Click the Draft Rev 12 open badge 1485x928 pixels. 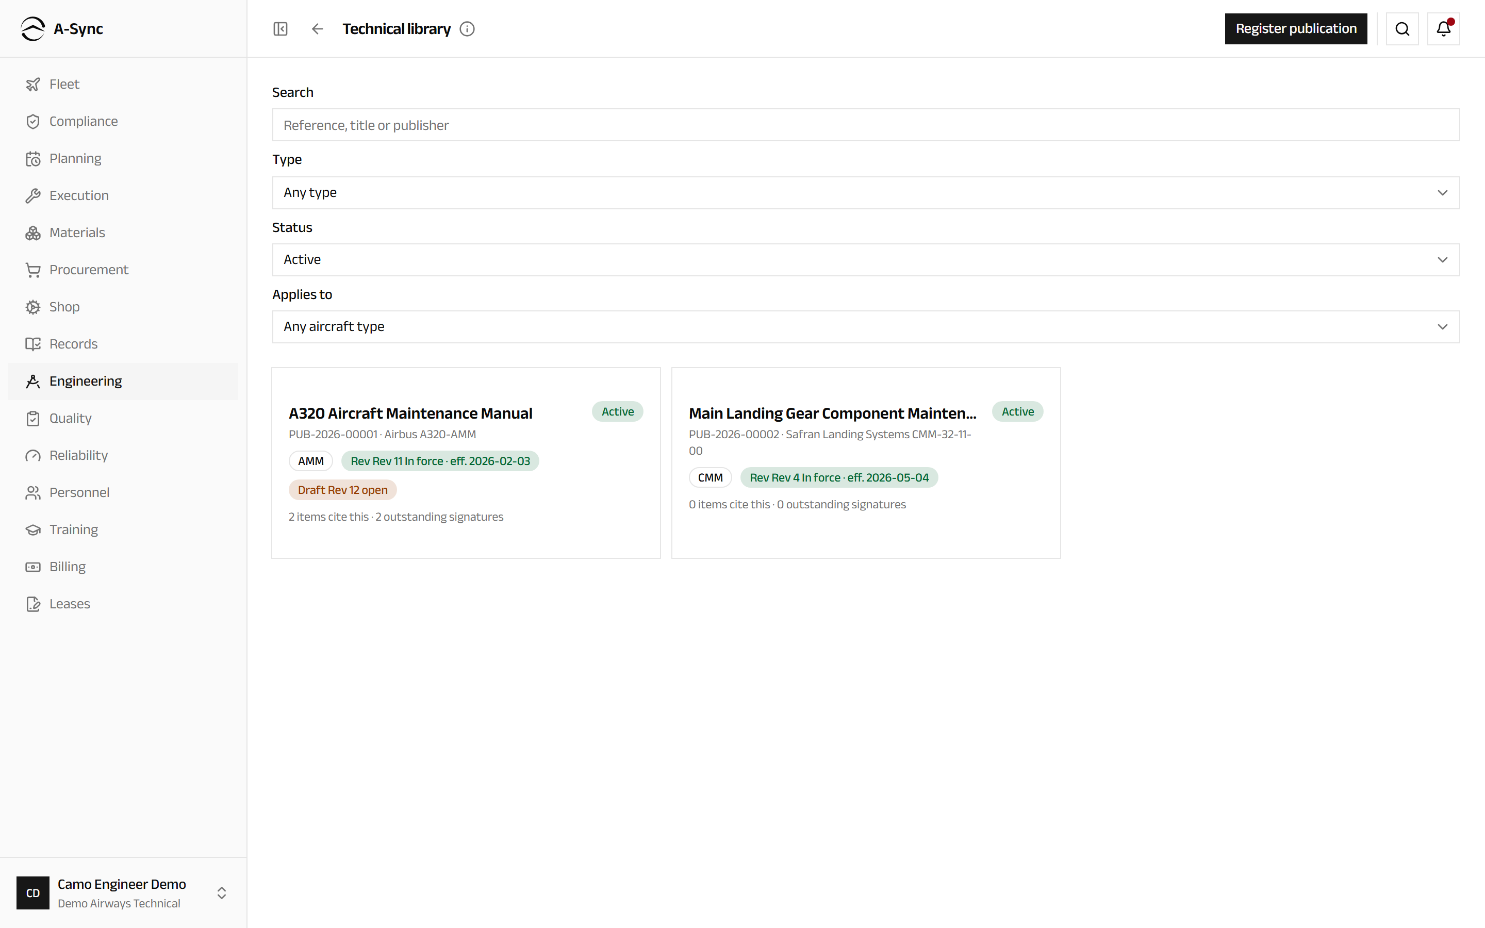342,490
